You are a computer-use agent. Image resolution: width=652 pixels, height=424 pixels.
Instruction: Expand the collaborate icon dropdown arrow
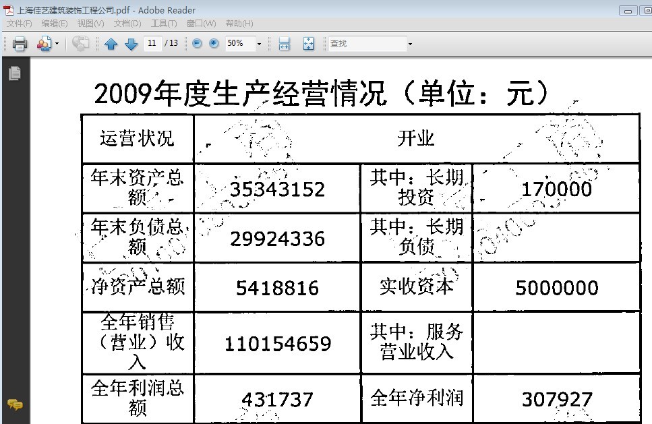pyautogui.click(x=57, y=44)
